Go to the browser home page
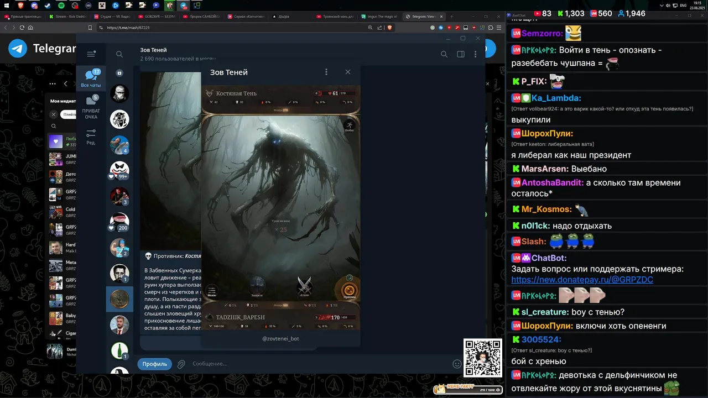This screenshot has height=398, width=708. tap(30, 27)
